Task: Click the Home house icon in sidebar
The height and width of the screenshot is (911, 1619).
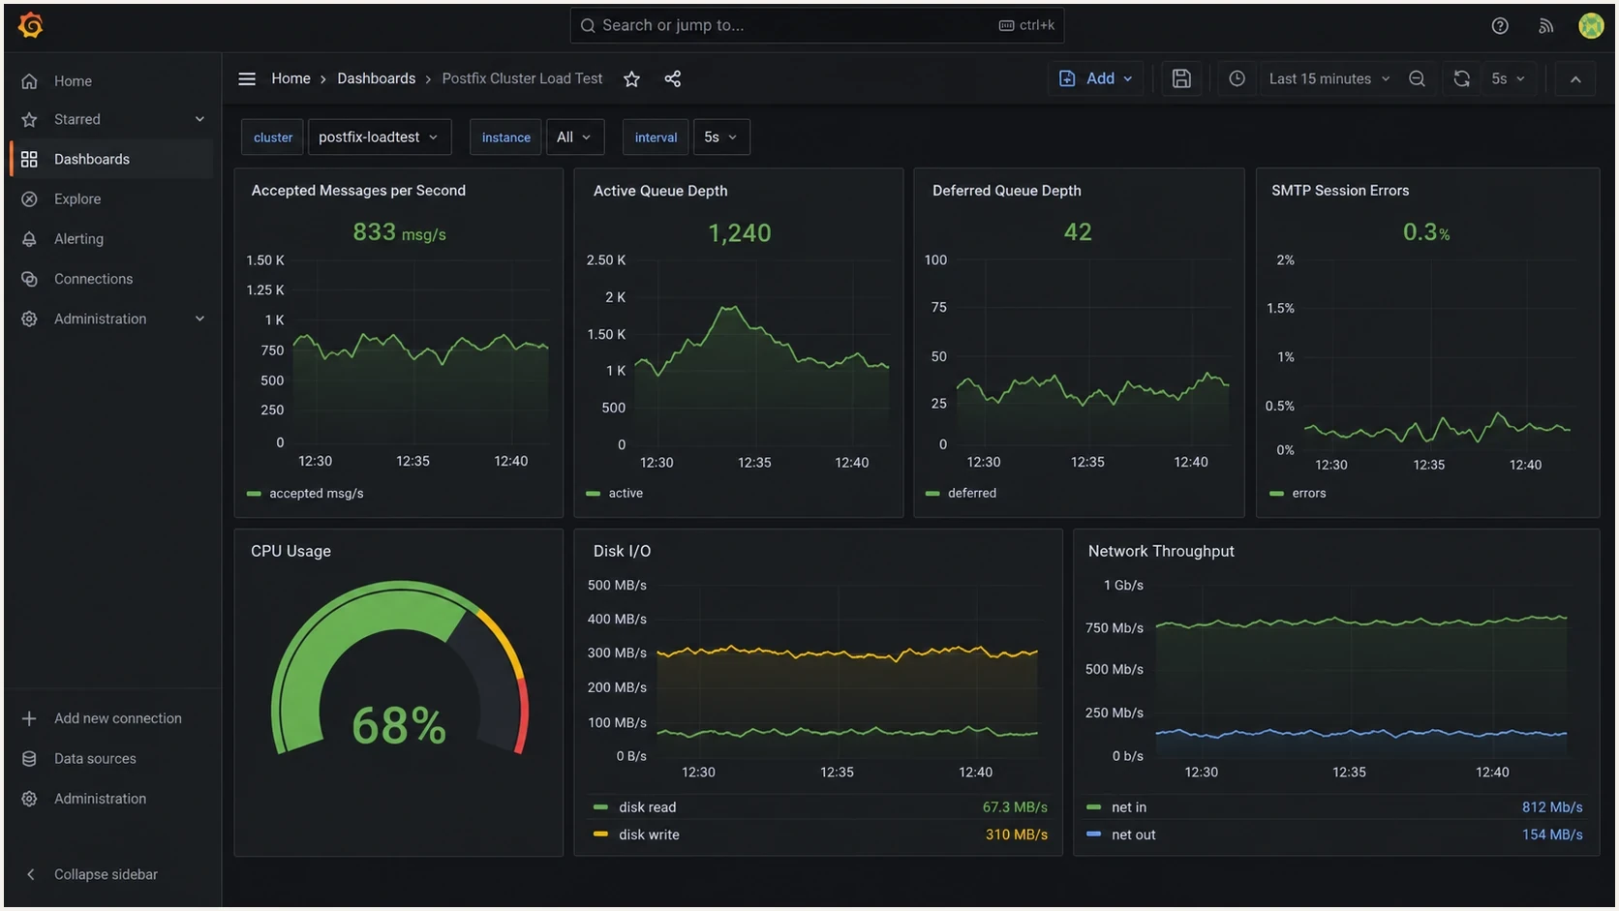Action: click(29, 81)
